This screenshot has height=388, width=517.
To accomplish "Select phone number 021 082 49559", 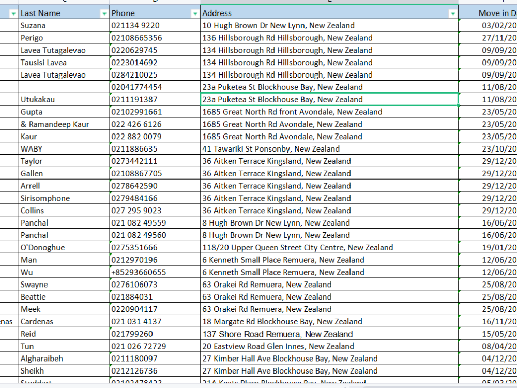I will point(155,222).
